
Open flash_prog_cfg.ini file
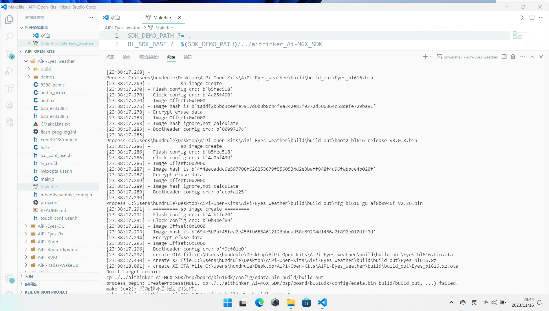pos(58,132)
